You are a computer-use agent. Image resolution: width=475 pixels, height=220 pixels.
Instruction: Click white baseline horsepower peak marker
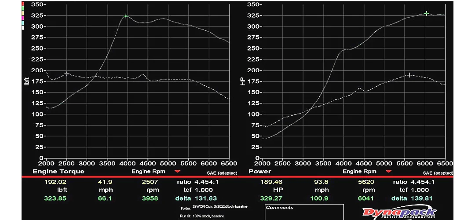409,75
